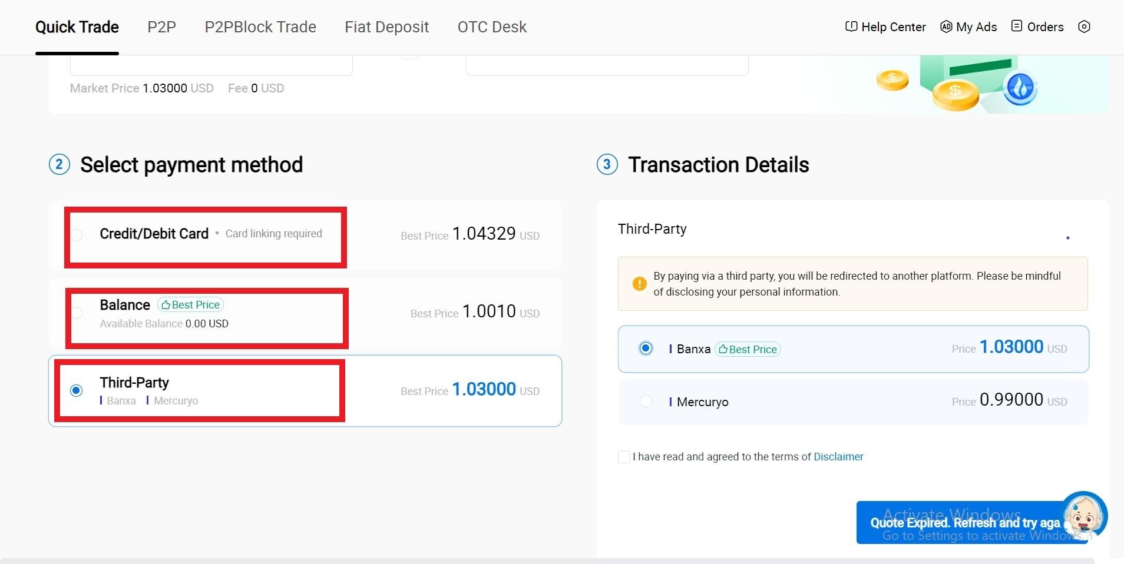Viewport: 1124px width, 564px height.
Task: Switch to the Fiat Deposit tab
Action: pyautogui.click(x=386, y=27)
